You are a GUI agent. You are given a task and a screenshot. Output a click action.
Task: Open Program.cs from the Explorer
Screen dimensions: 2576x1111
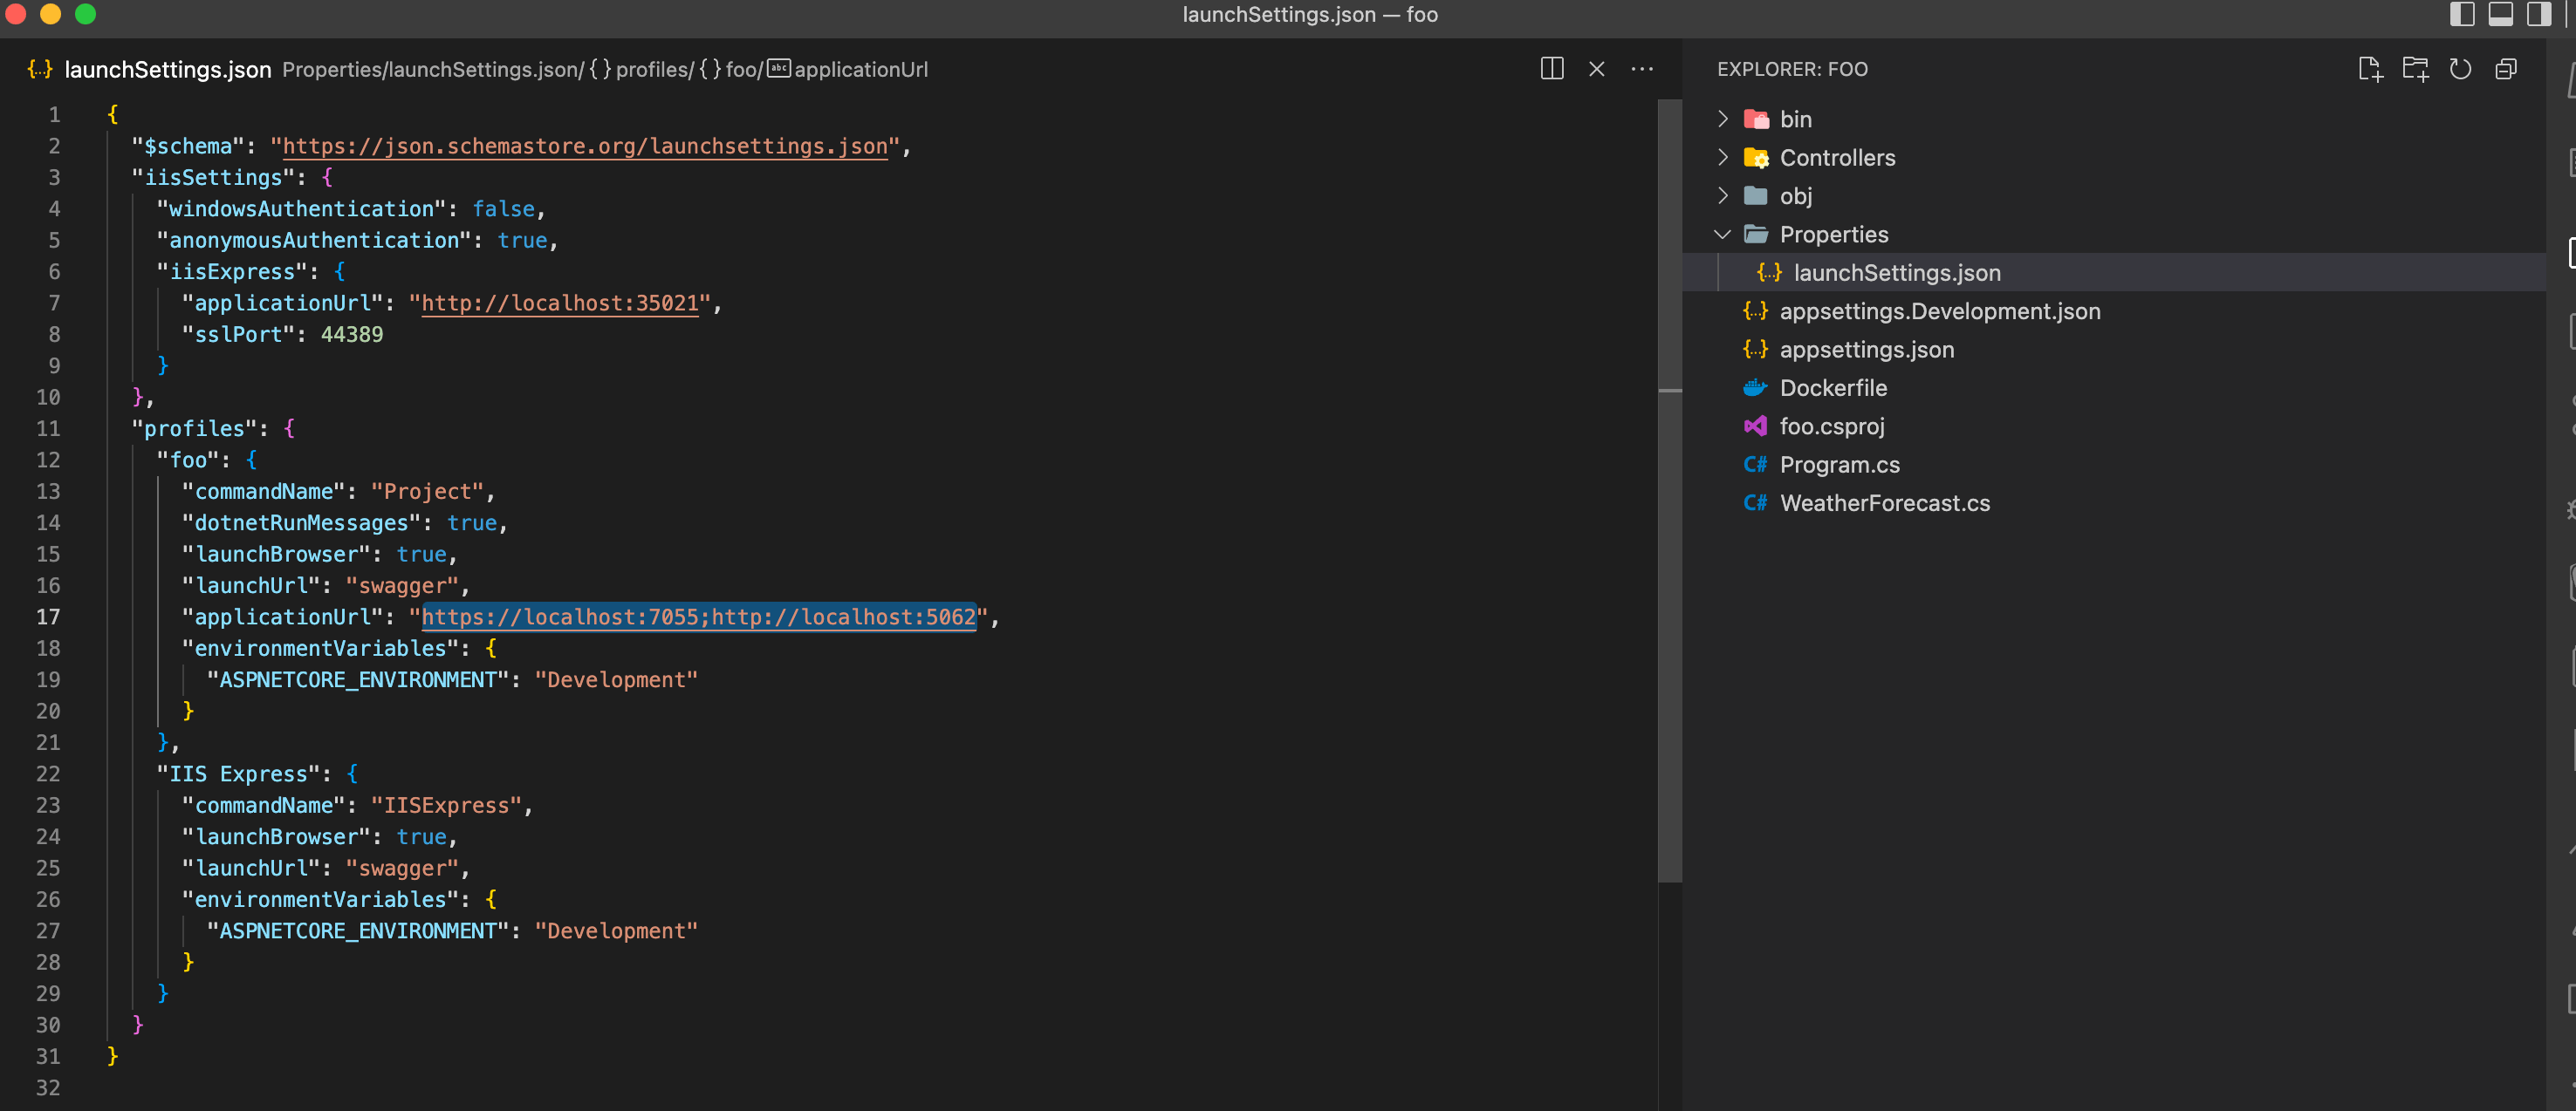click(1838, 465)
